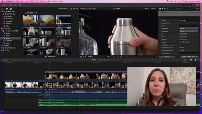
Task: Open the Hide Rejected filter dropdown
Action: click(63, 9)
